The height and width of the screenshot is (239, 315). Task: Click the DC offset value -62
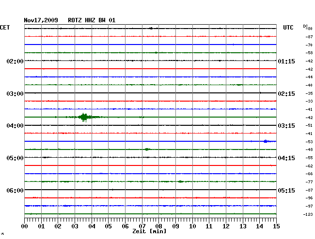click(309, 166)
